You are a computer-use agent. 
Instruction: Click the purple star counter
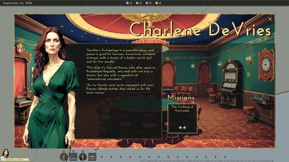point(148,3)
